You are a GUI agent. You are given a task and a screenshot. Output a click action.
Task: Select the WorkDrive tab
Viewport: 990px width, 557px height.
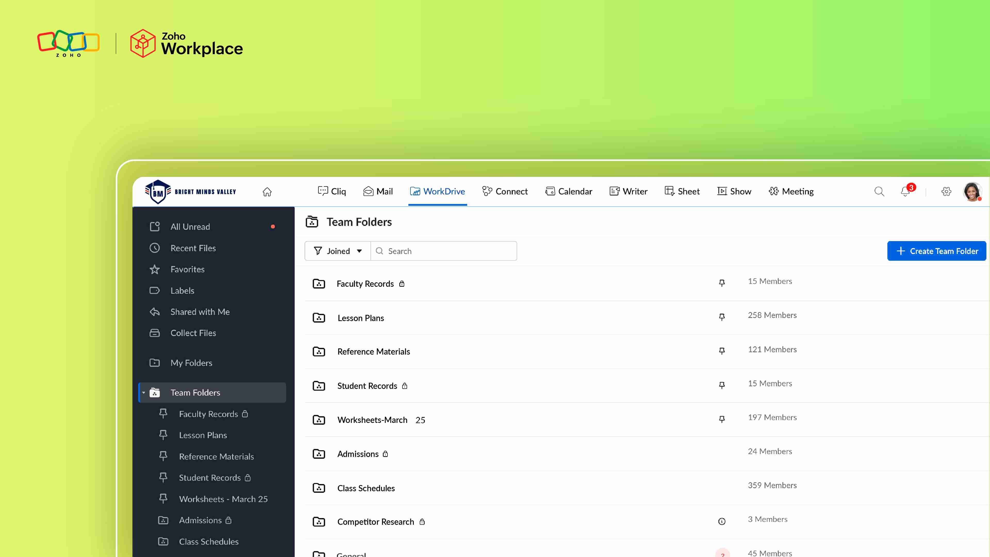(437, 191)
